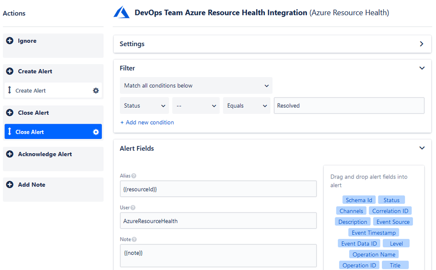The width and height of the screenshot is (436, 270).
Task: Open the -- operator dropdown
Action: click(x=196, y=105)
